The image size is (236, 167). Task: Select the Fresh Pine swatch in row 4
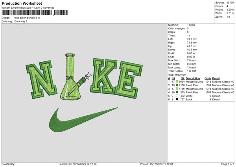177,92
